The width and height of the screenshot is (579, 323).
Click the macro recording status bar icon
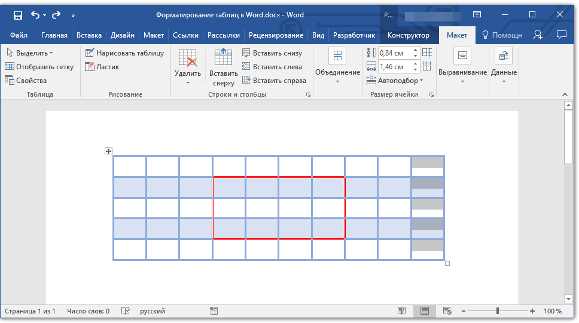(214, 311)
